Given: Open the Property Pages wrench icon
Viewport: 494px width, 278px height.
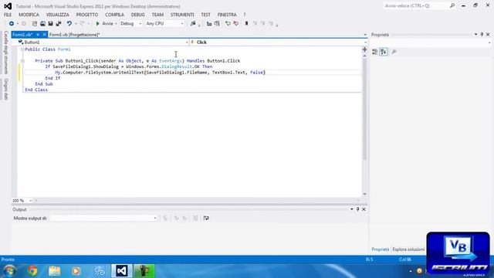Looking at the screenshot, I should (x=394, y=52).
